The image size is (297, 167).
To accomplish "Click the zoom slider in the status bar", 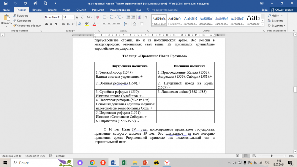I will tap(271, 156).
